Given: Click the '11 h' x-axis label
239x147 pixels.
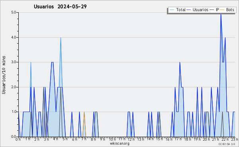Looking at the screenshot, I should click(122, 139).
